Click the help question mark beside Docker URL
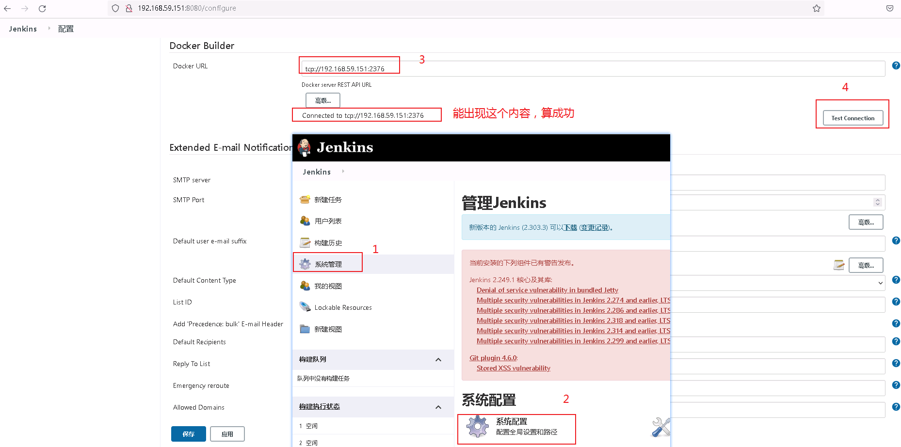The height and width of the screenshot is (447, 901). (896, 65)
